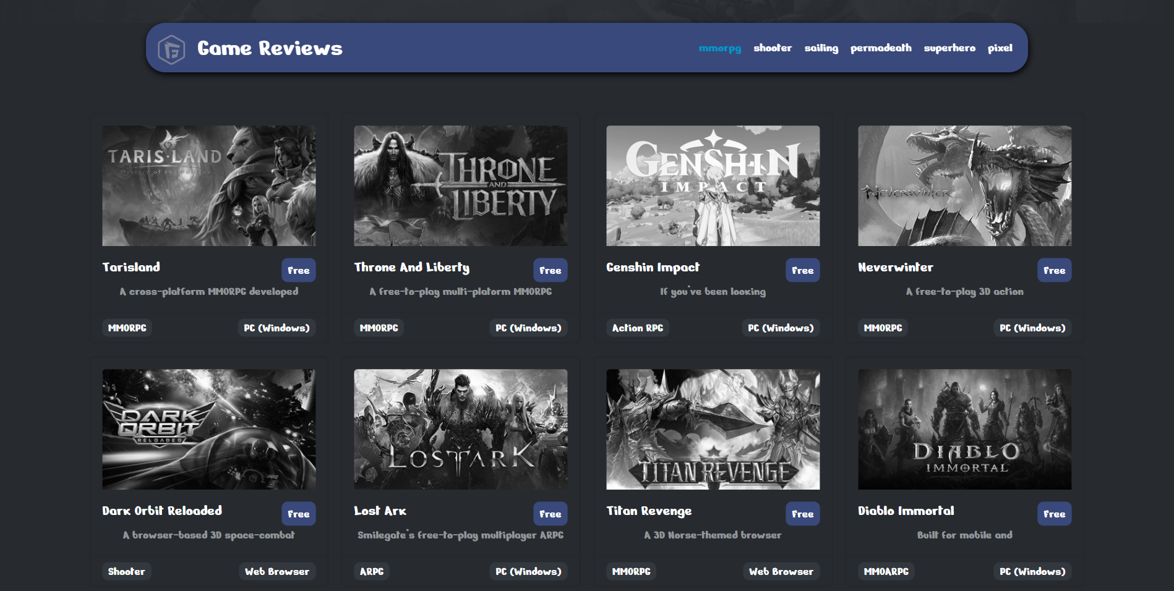Open the Titan Revenge cover image

tap(713, 430)
